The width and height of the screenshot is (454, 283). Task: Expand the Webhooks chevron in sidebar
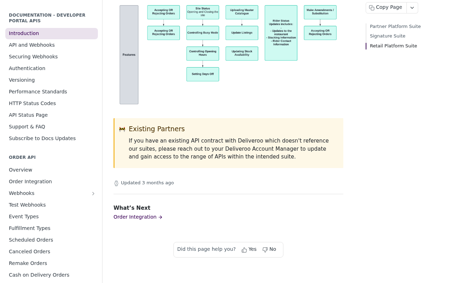pos(93,194)
